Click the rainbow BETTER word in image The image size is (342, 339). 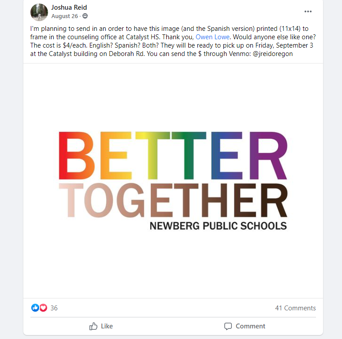[x=173, y=156]
